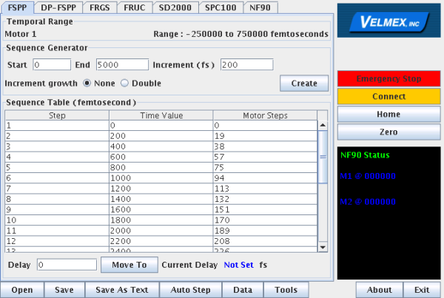Viewport: 444px width, 298px height.
Task: Click the Velmex Inc logo
Action: pos(388,21)
